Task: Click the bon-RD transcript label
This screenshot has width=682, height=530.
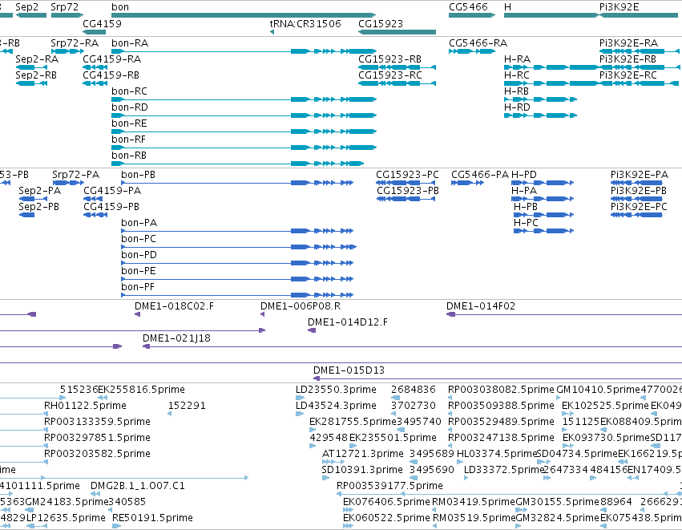Action: (130, 107)
